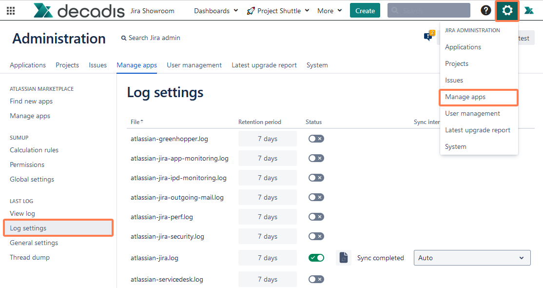Open Thread dump from the sidebar
The height and width of the screenshot is (288, 543).
(x=30, y=257)
